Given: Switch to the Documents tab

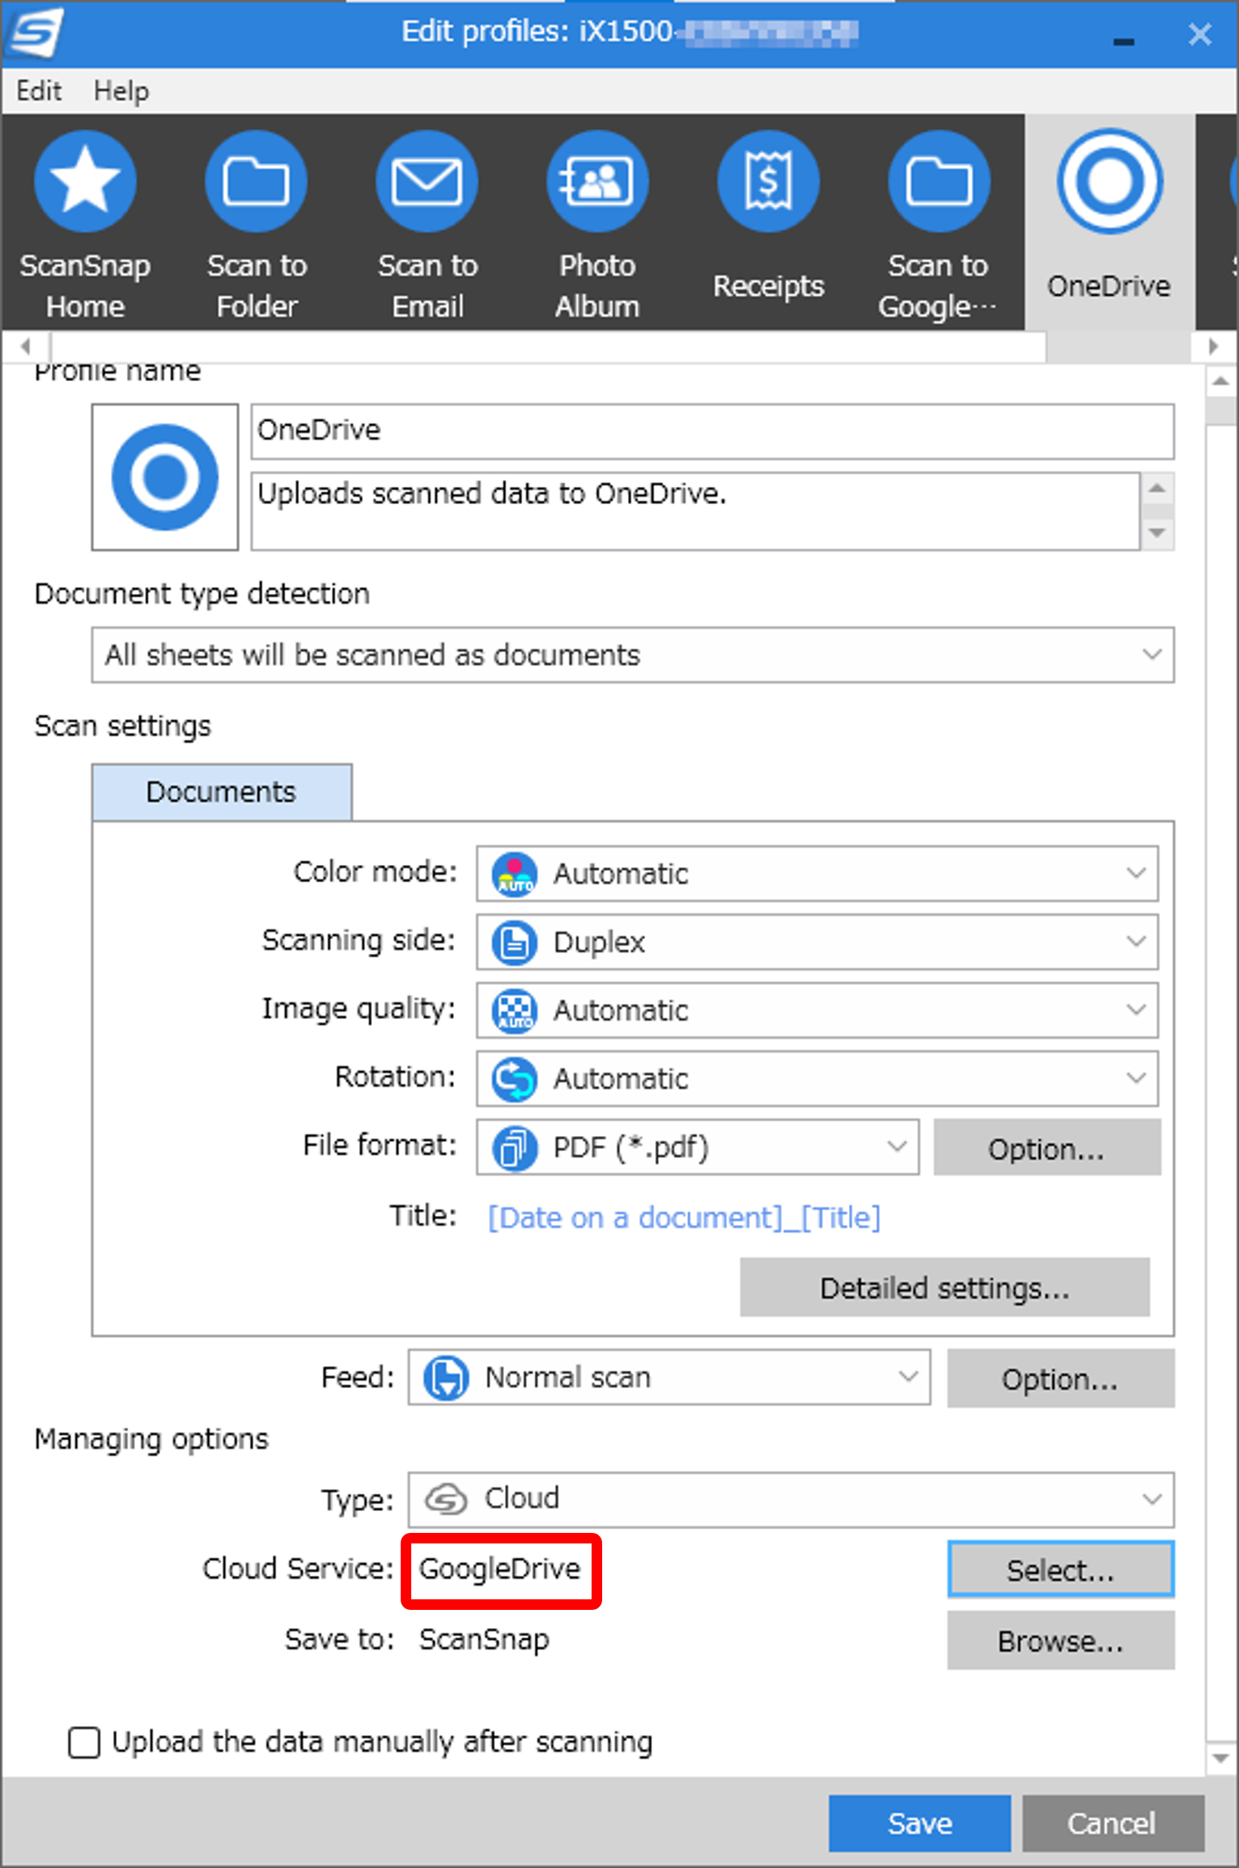Looking at the screenshot, I should pos(222,792).
